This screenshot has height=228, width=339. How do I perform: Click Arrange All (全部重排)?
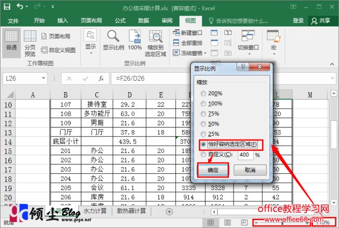point(187,43)
